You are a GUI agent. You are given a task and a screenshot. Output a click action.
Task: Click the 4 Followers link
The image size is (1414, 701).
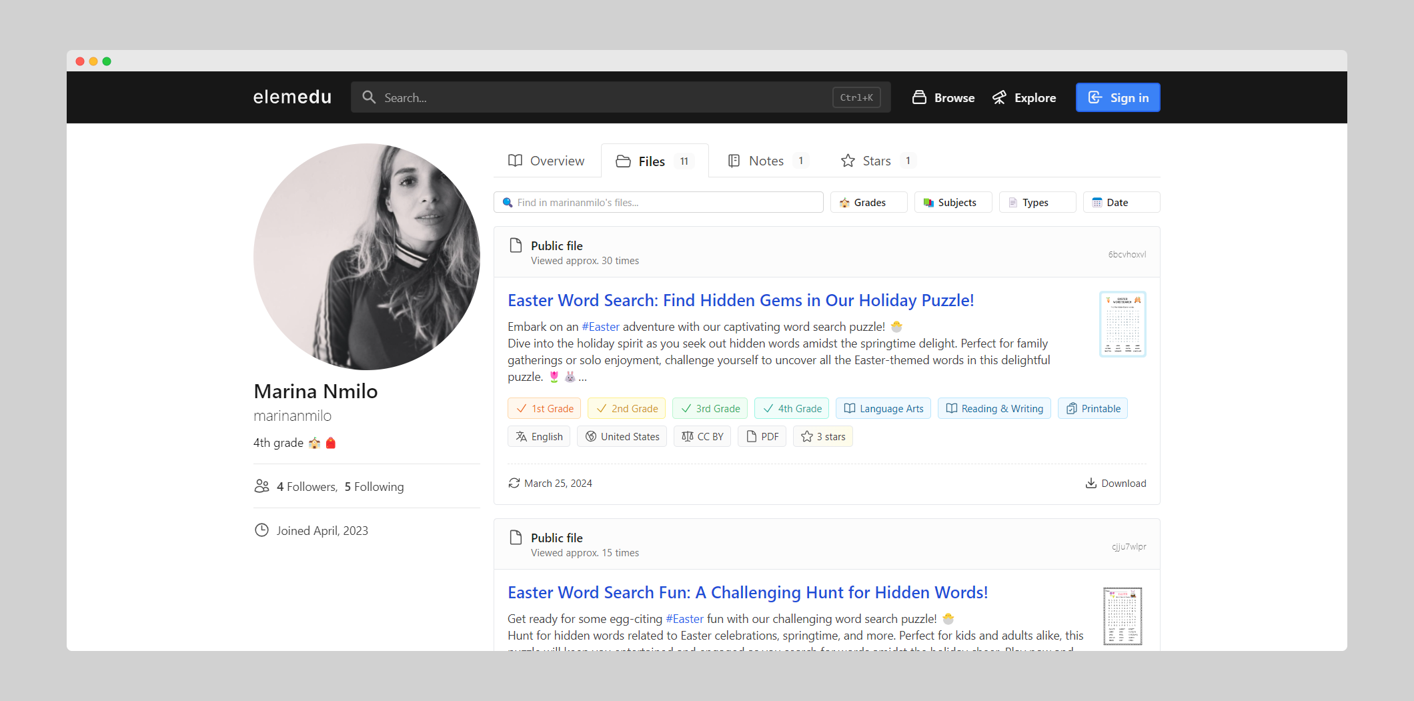[307, 486]
